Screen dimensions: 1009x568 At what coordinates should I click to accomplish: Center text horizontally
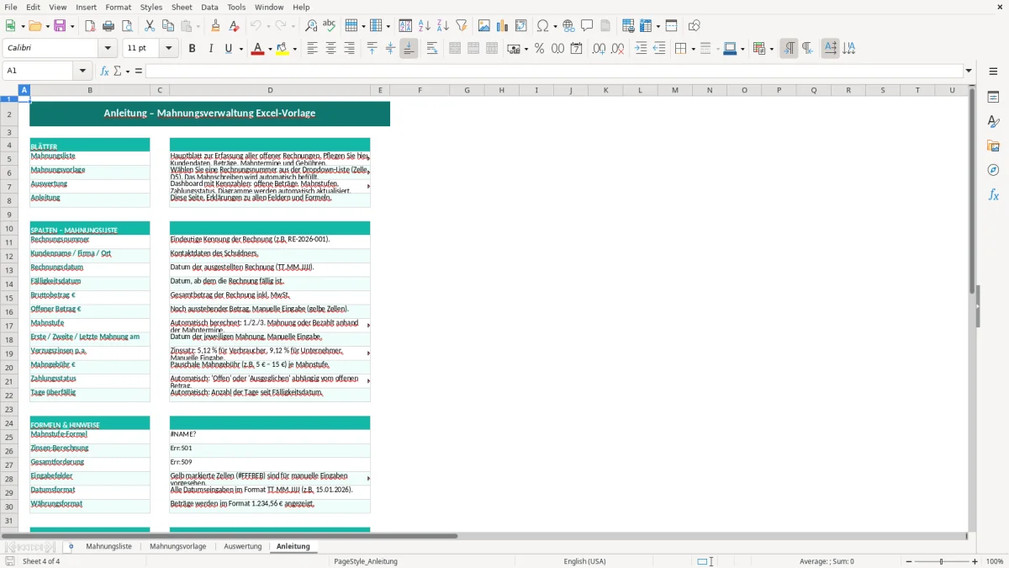pyautogui.click(x=330, y=49)
